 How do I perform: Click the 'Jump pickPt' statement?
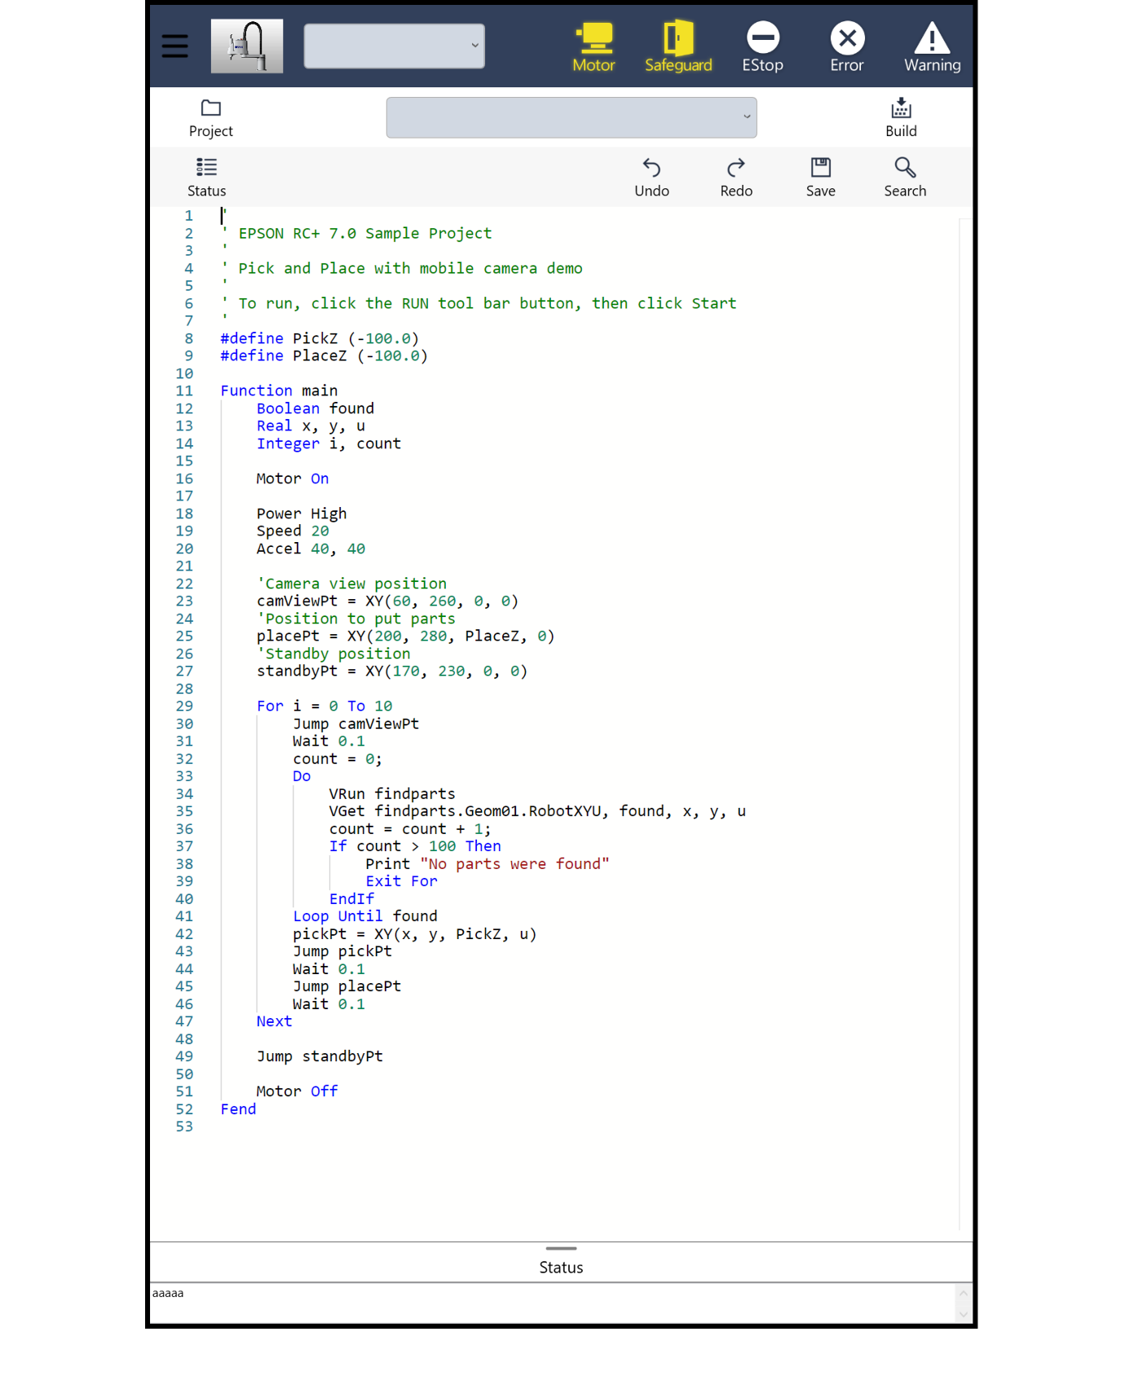342,952
